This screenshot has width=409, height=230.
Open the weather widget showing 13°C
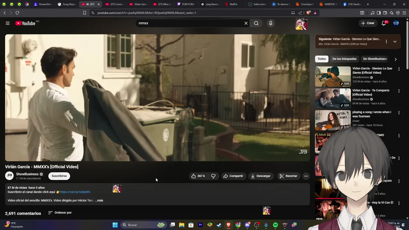pyautogui.click(x=13, y=225)
